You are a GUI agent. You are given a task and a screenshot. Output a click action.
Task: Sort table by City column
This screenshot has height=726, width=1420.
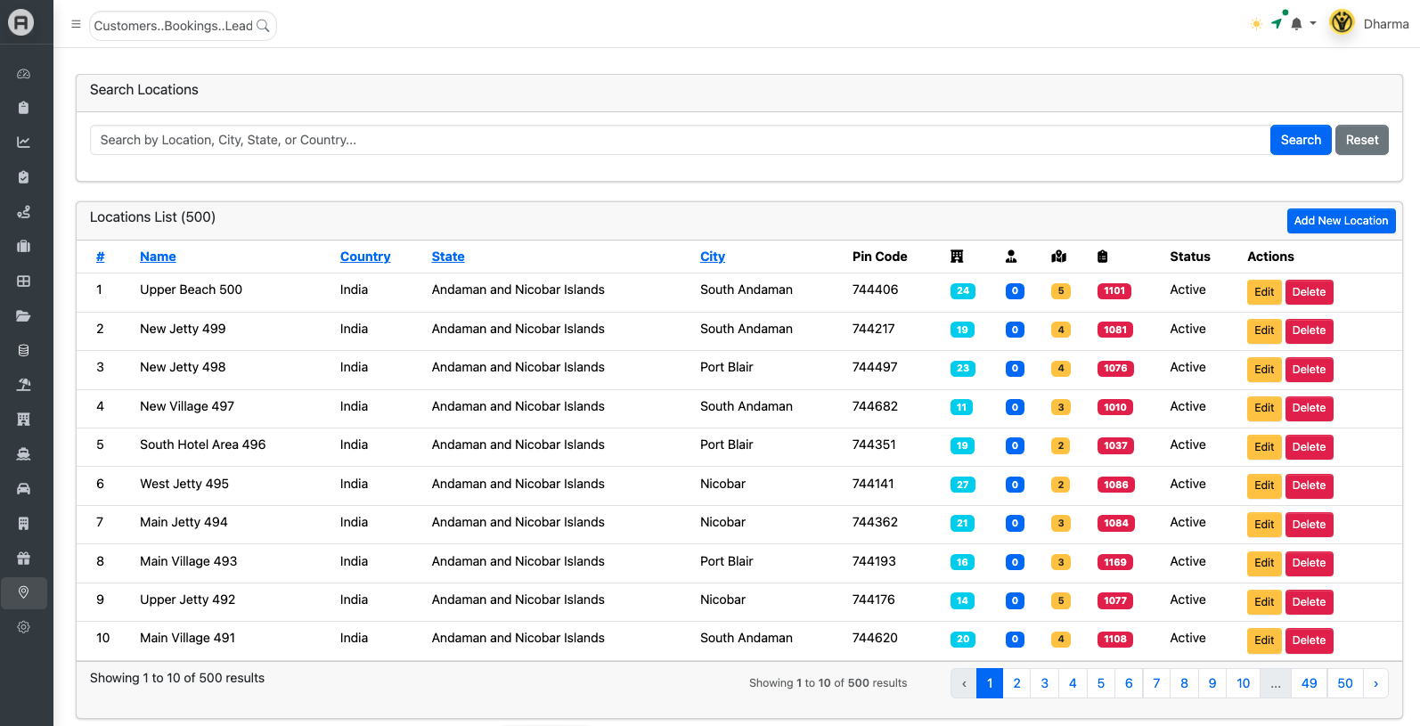pos(713,257)
